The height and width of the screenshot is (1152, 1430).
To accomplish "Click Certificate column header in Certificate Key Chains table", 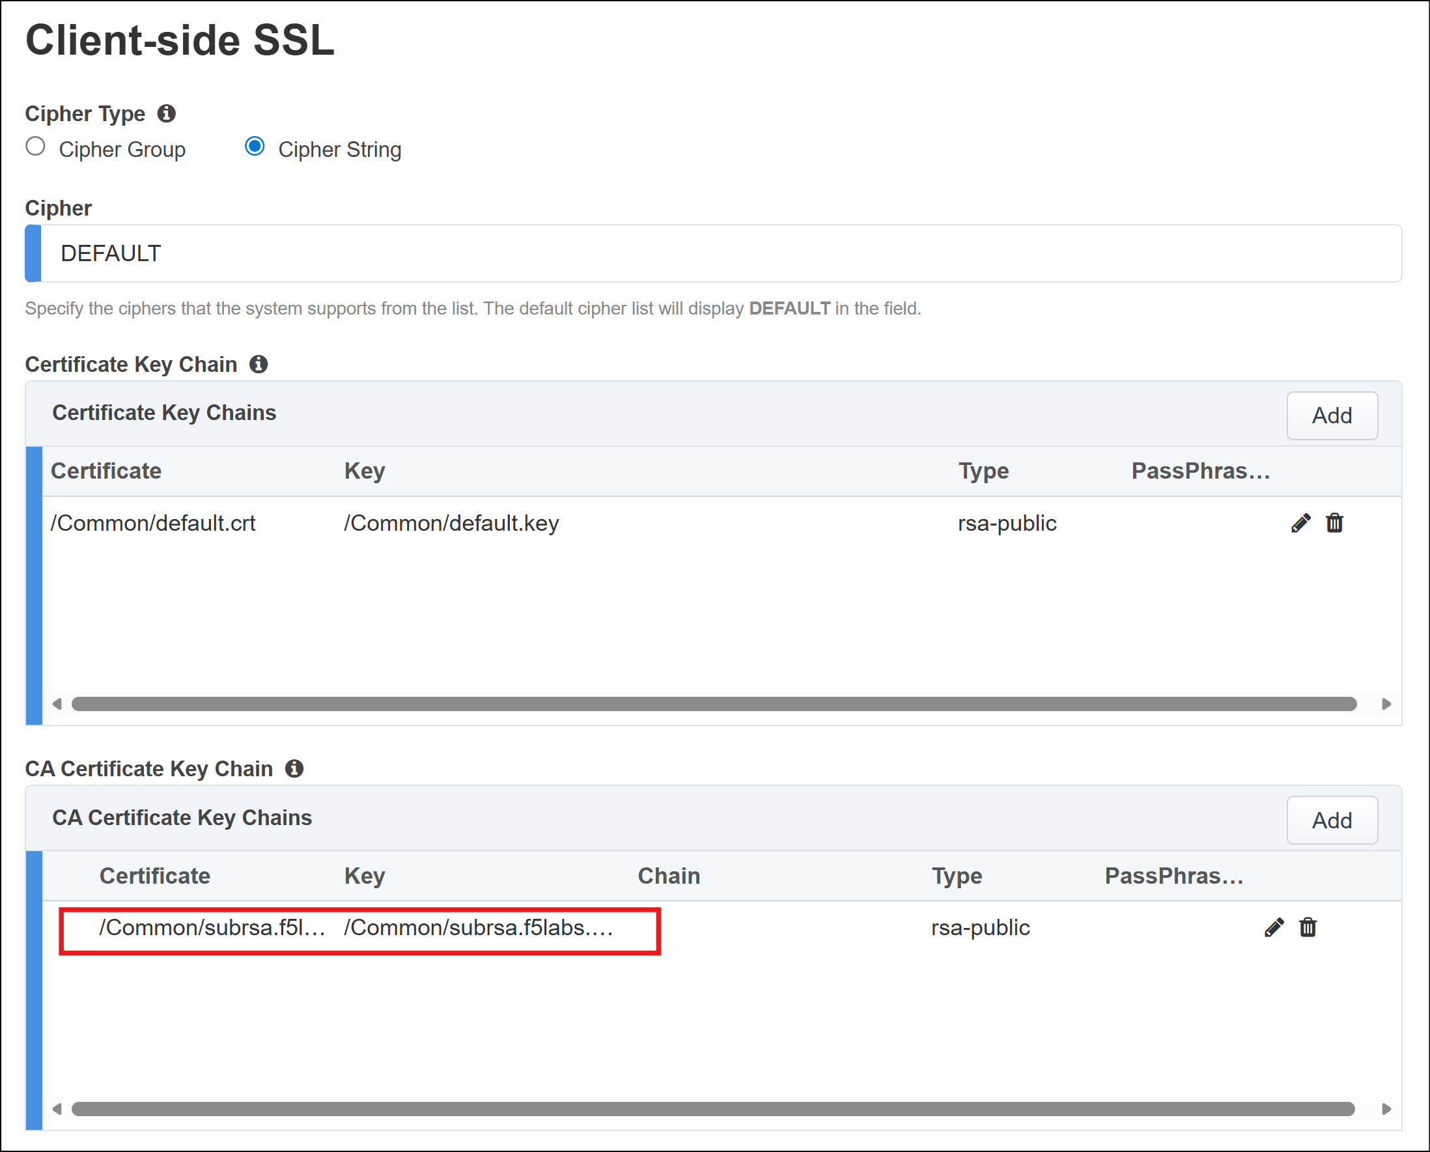I will coord(106,470).
